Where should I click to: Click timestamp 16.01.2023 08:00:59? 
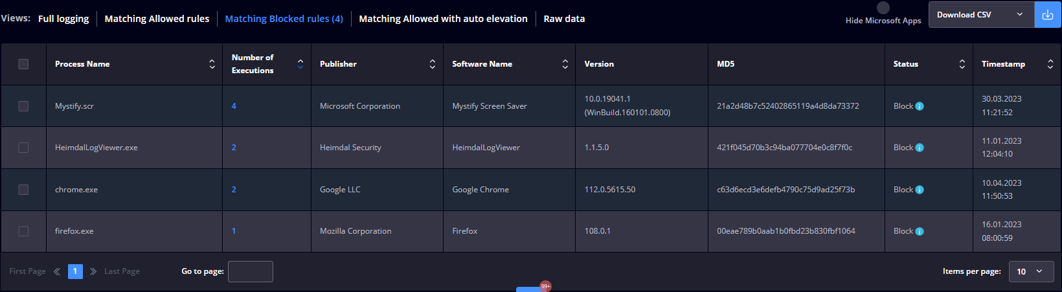click(x=1002, y=231)
